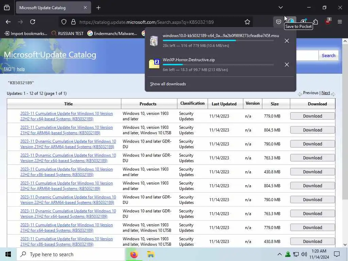This screenshot has height=261, width=348.
Task: Open the help link
Action: (x=21, y=69)
